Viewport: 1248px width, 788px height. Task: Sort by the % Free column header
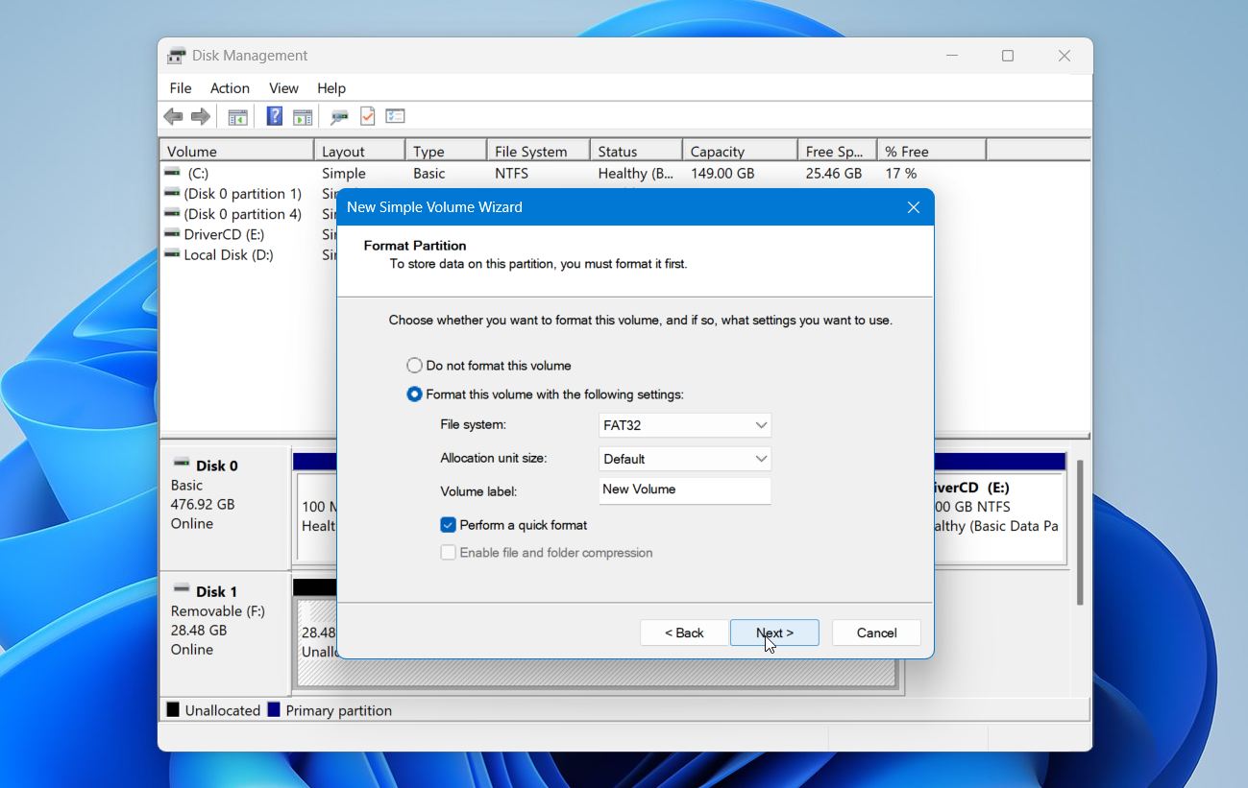click(932, 151)
